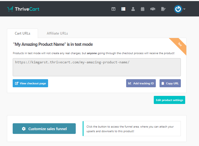199x146 pixels.
Task: Open the dashboard columns icon in navbar
Action: pos(113,9)
